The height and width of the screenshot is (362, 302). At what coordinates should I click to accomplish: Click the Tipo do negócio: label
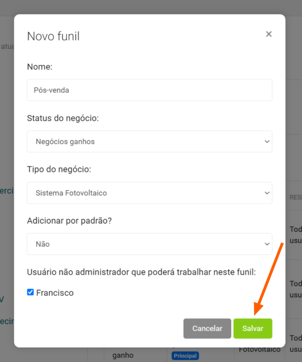59,170
